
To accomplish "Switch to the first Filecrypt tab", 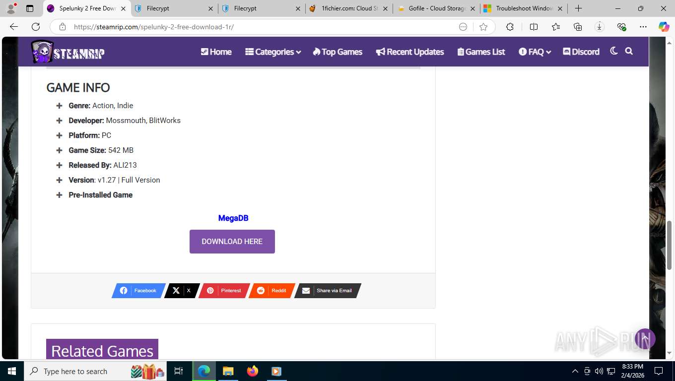I will click(x=174, y=8).
